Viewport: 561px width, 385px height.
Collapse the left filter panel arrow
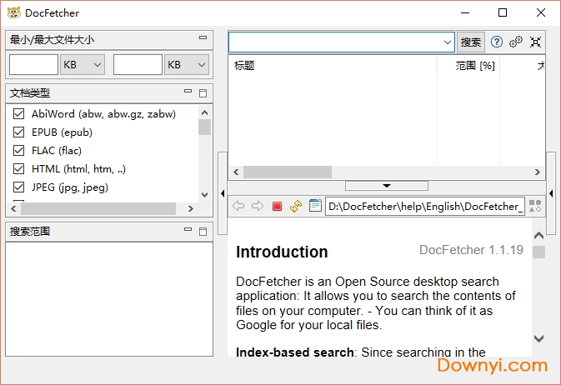click(x=223, y=193)
